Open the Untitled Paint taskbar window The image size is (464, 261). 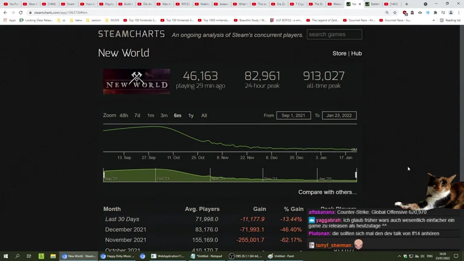coord(283,256)
